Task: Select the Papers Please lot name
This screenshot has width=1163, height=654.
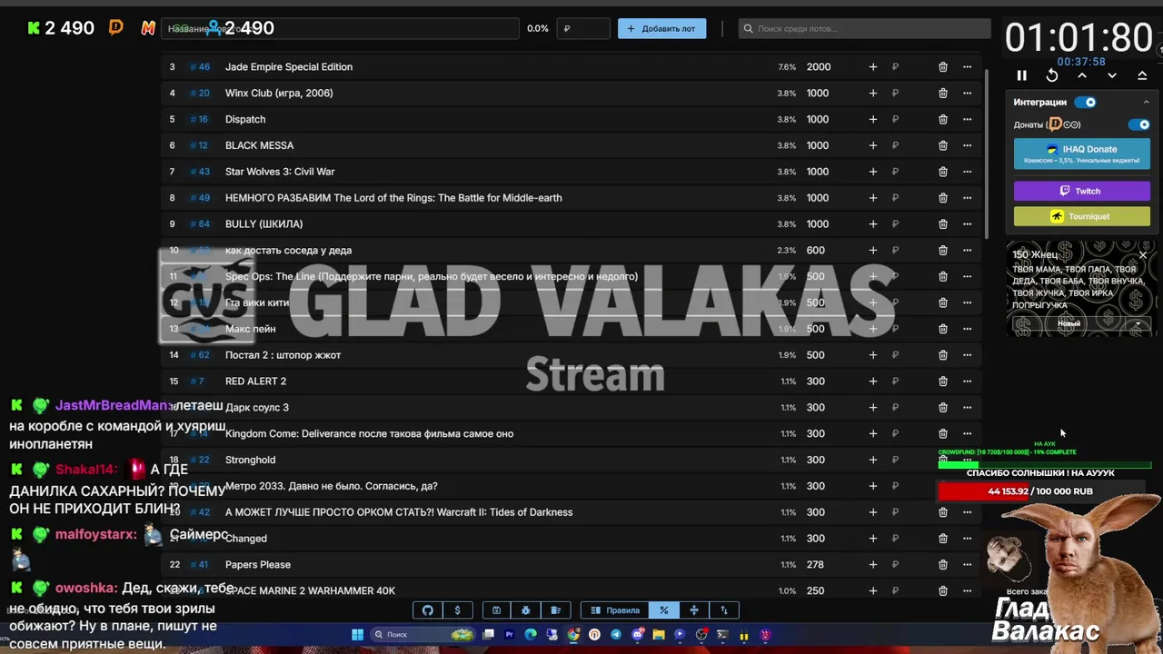Action: [x=258, y=565]
